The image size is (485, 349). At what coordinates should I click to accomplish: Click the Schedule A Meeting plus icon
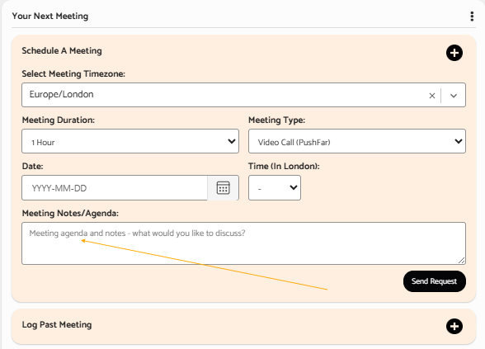454,53
